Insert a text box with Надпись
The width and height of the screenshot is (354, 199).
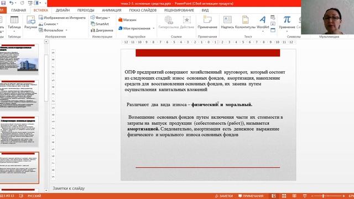pos(227,22)
